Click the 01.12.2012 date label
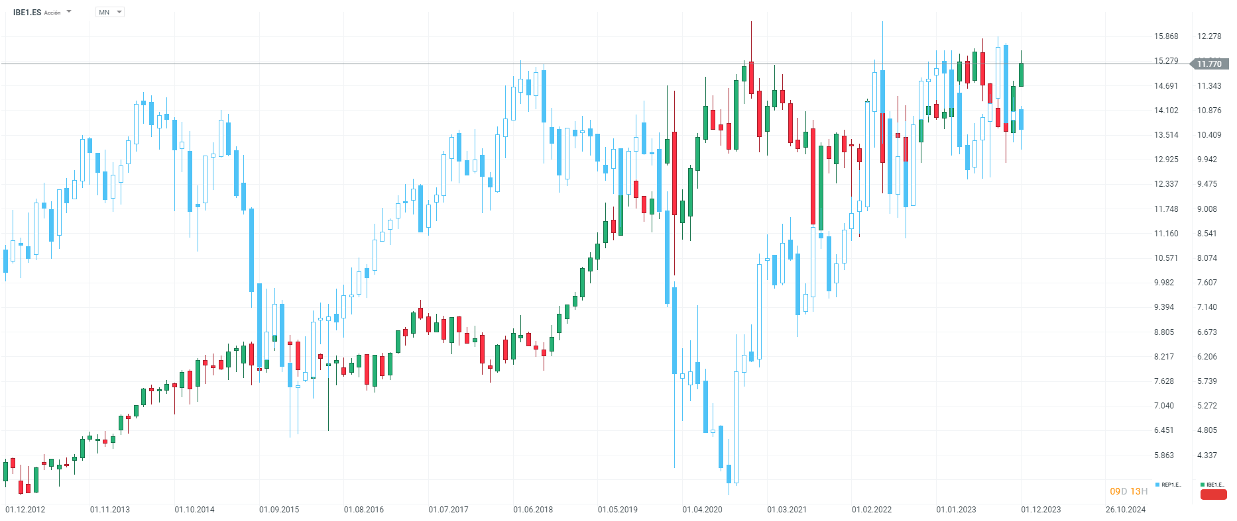 25,510
